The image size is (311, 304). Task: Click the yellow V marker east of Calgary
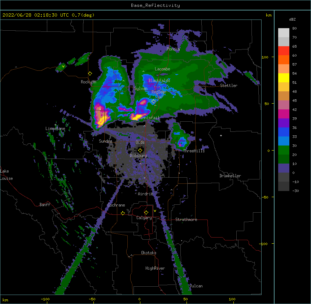tap(155, 211)
